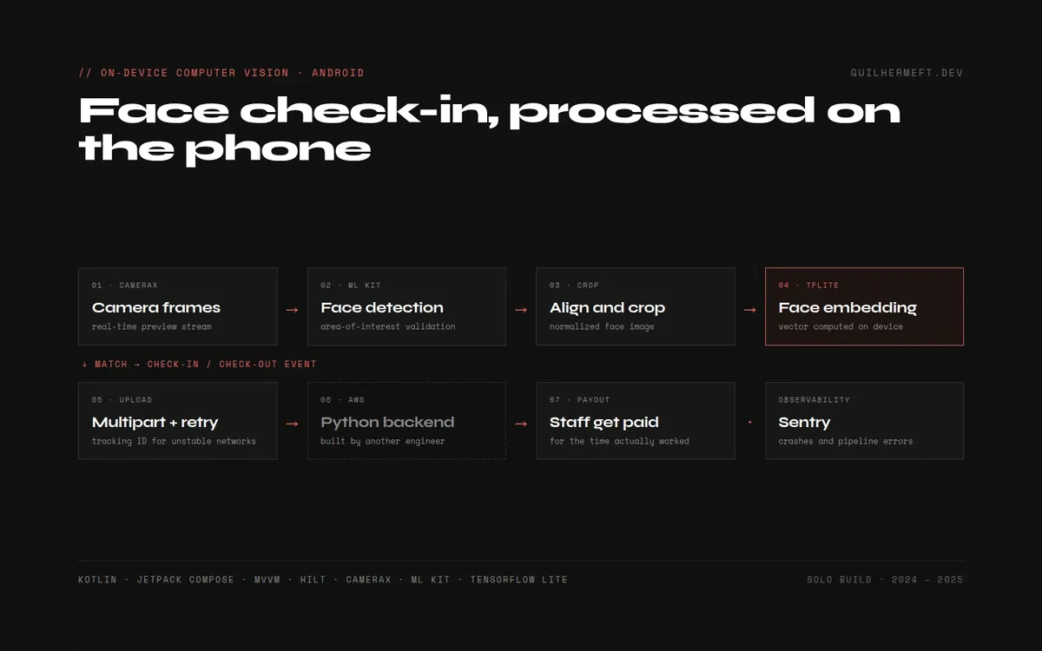Image resolution: width=1042 pixels, height=651 pixels.
Task: Click the 'OBSERVABILITY' label
Action: tap(814, 400)
